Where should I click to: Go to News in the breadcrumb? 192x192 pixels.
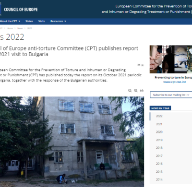(x=20, y=28)
